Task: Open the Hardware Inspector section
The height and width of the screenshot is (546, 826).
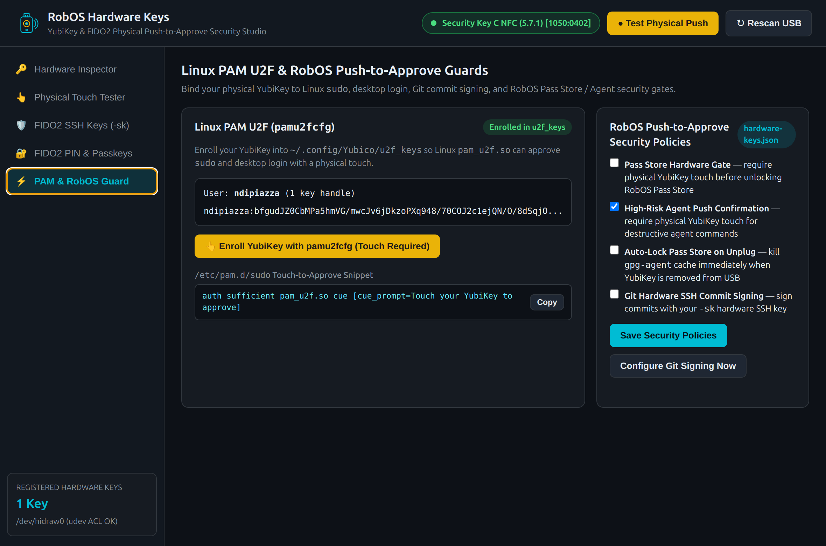Action: [82, 69]
